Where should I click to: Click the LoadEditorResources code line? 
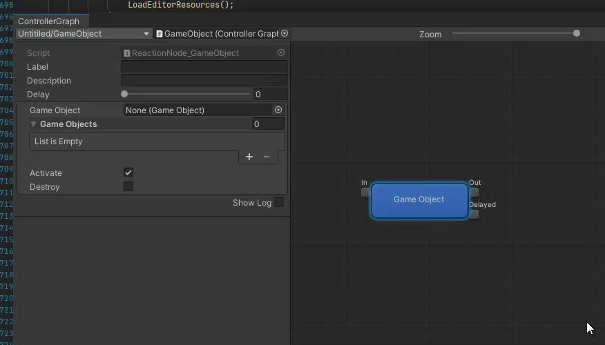pyautogui.click(x=181, y=5)
